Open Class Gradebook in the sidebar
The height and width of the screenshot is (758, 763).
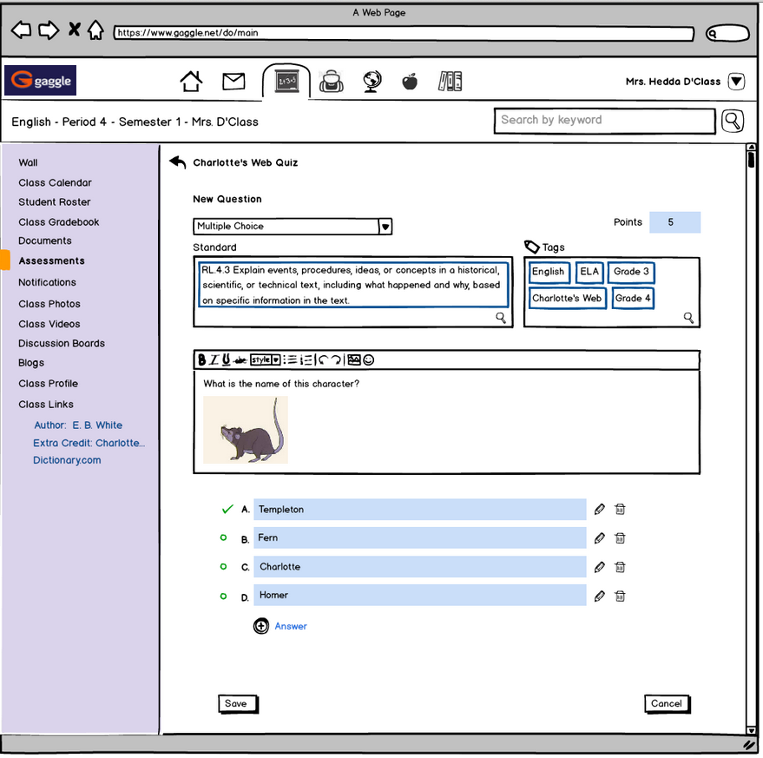point(59,222)
